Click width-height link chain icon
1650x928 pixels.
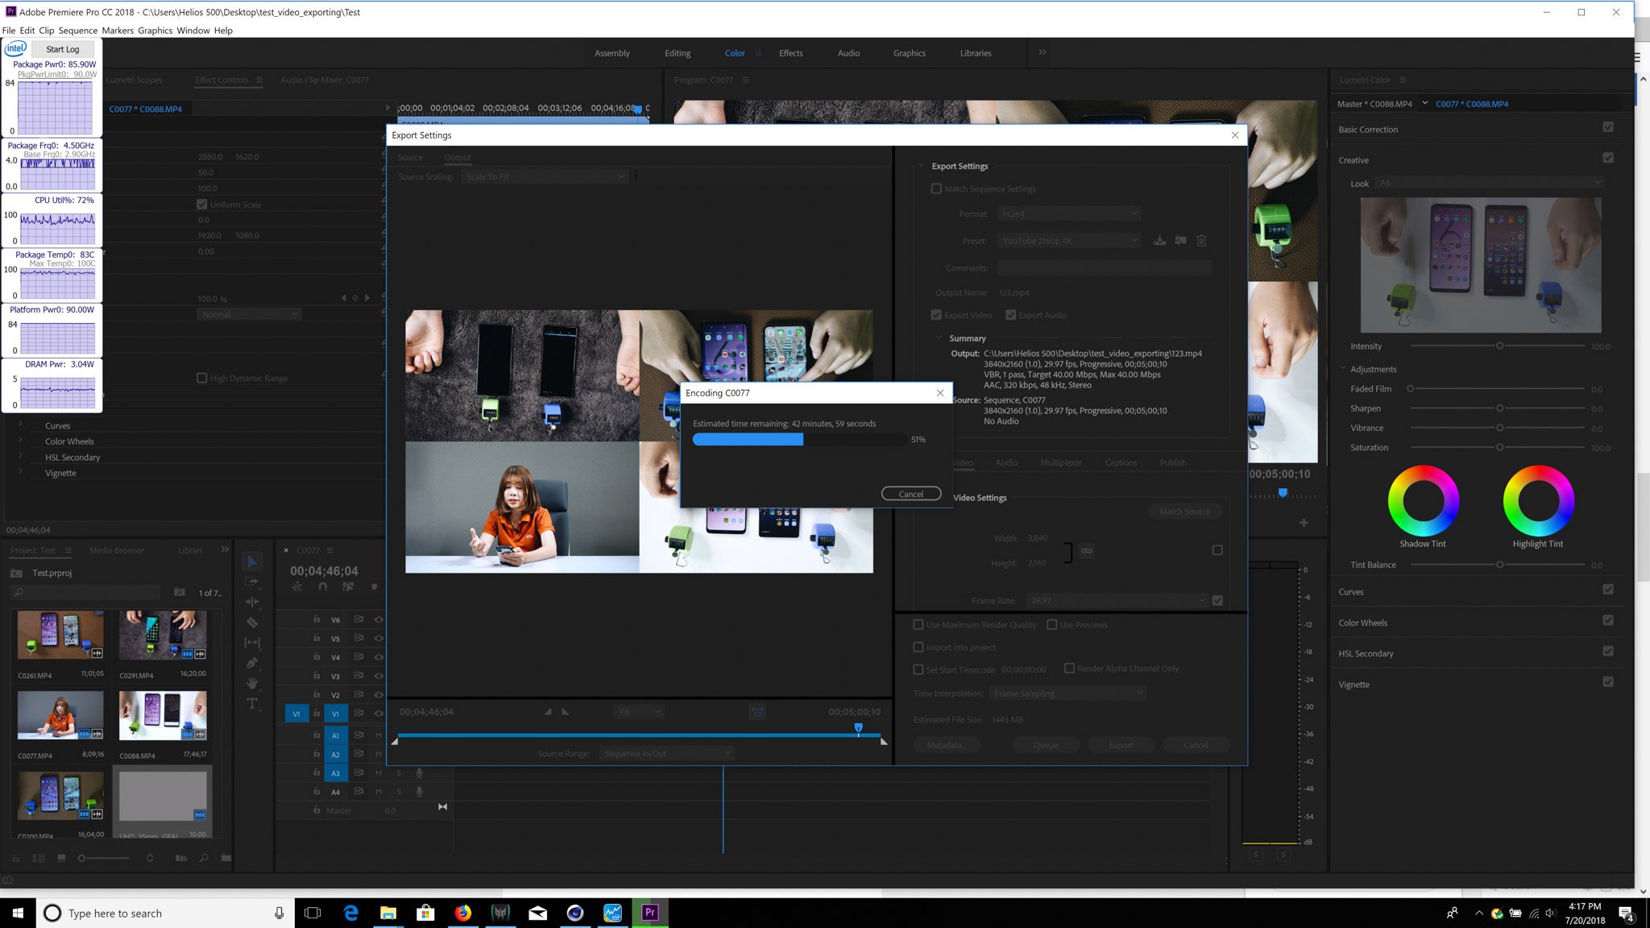pyautogui.click(x=1087, y=551)
